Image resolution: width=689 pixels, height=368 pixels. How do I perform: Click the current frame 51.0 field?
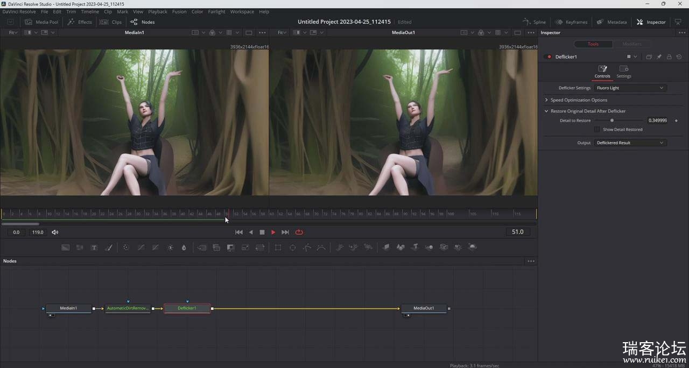(518, 232)
